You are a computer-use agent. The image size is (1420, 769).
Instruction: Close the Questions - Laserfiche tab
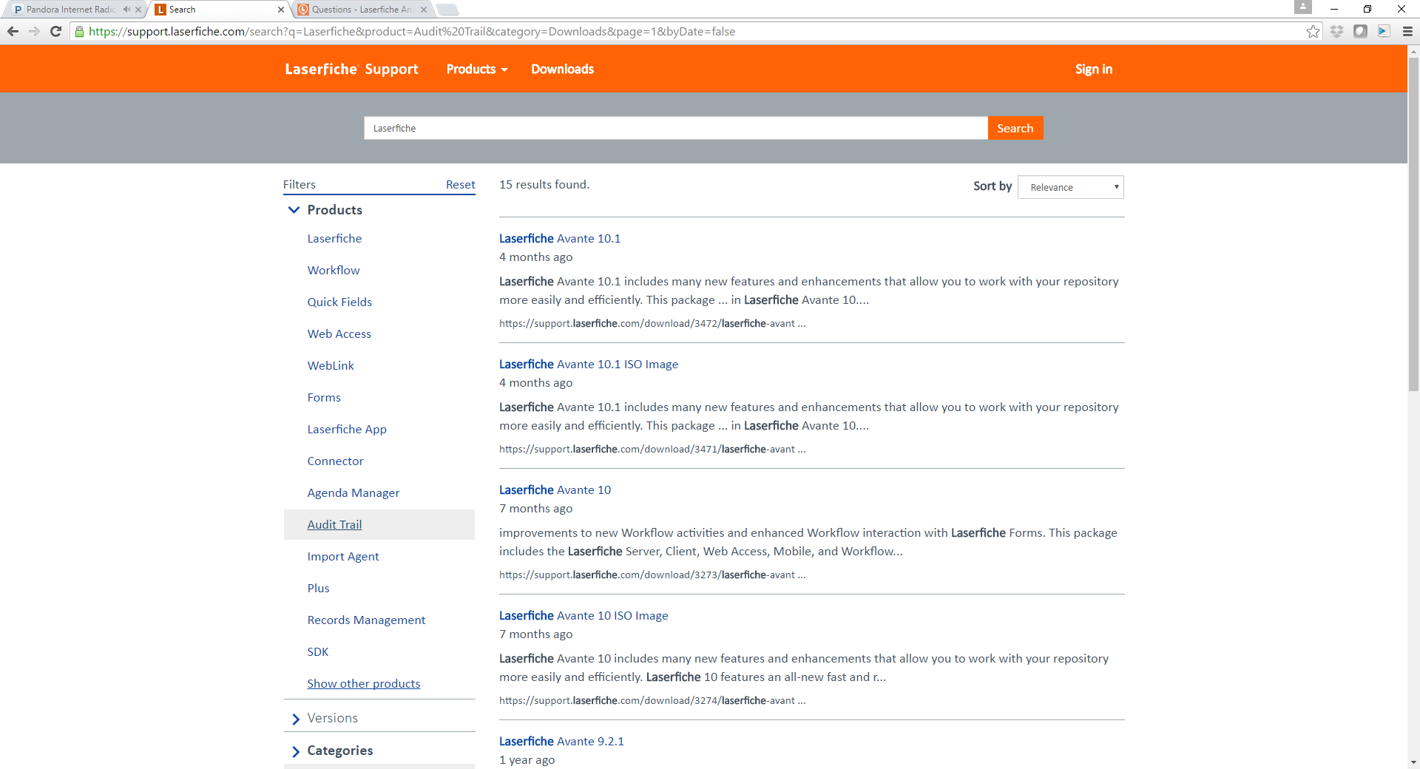click(424, 10)
